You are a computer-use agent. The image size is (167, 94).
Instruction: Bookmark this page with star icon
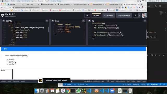click(x=120, y=7)
